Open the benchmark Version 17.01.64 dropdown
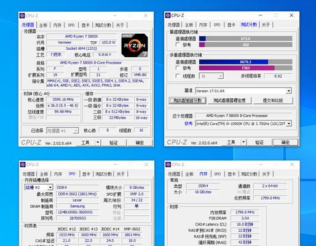This screenshot has height=246, width=316. tap(243, 91)
